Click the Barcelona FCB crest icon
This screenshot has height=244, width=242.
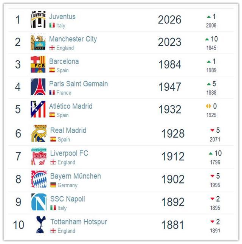pos(38,64)
